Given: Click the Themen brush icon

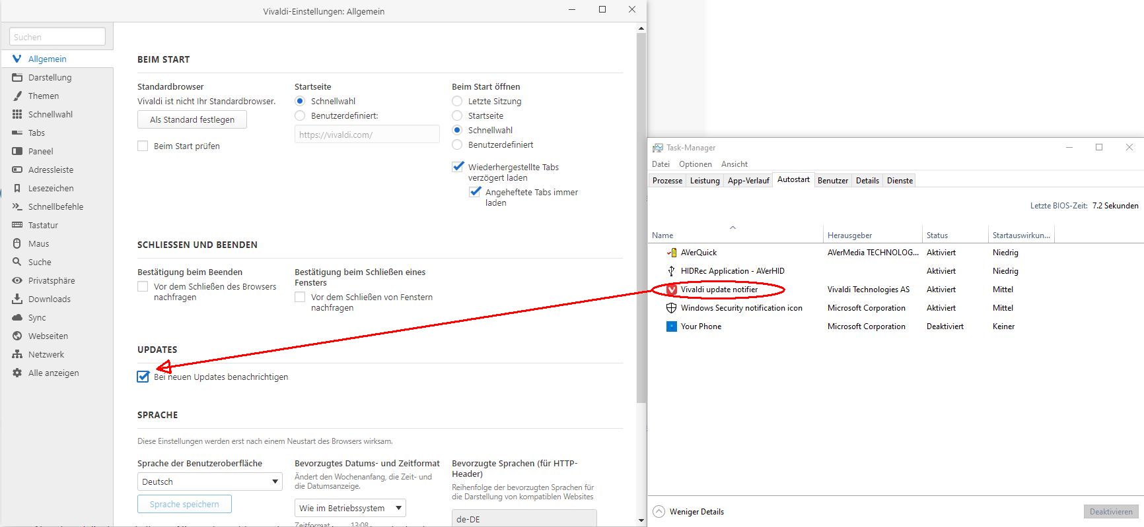Looking at the screenshot, I should click(x=17, y=96).
